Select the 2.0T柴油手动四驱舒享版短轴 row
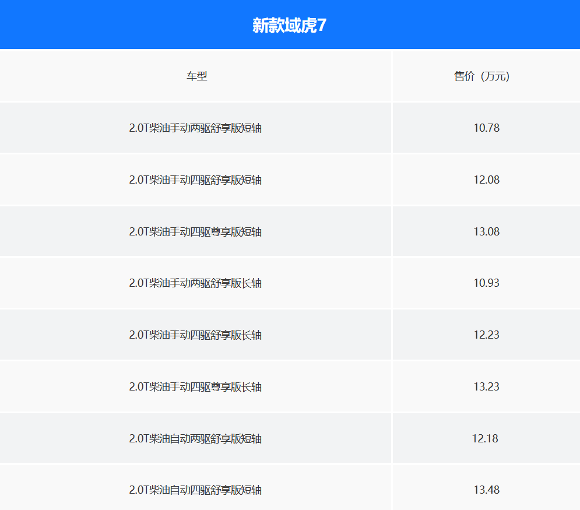Screen dimensions: 580x510 (196, 180)
